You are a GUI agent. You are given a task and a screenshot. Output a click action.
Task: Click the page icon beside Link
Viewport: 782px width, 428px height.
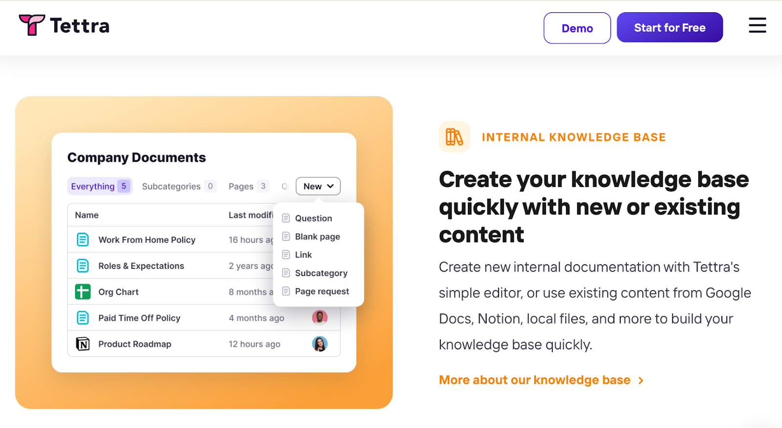point(286,255)
